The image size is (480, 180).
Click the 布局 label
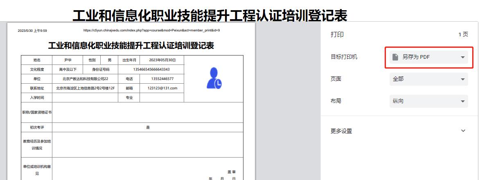336,101
